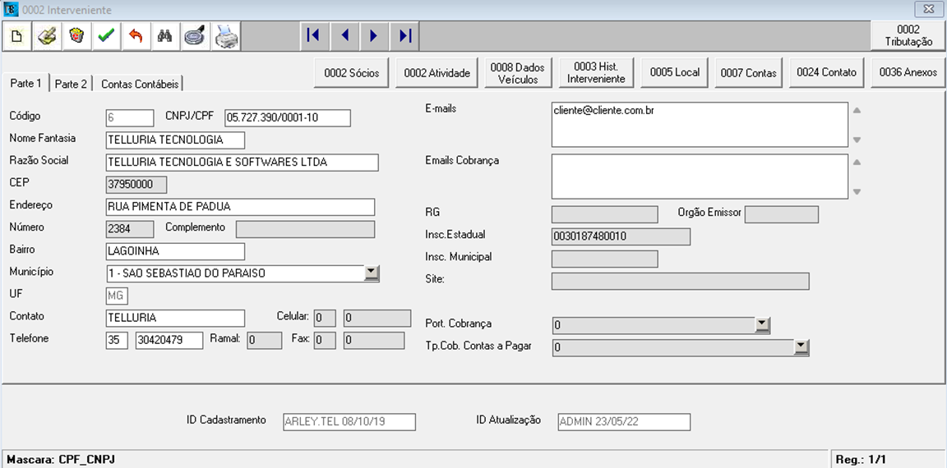Click the Reg.: 1/1 status indicator
The height and width of the screenshot is (468, 947).
point(861,460)
